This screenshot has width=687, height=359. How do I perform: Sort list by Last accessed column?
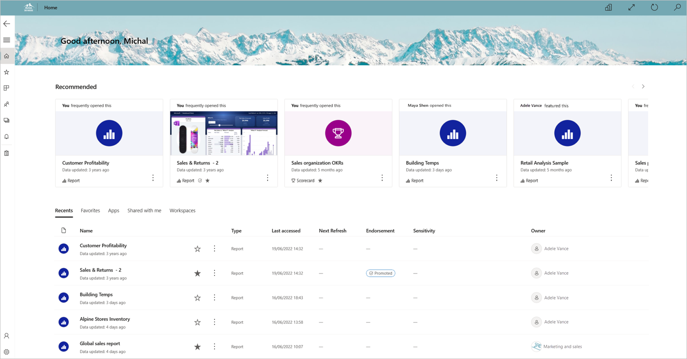(x=286, y=231)
